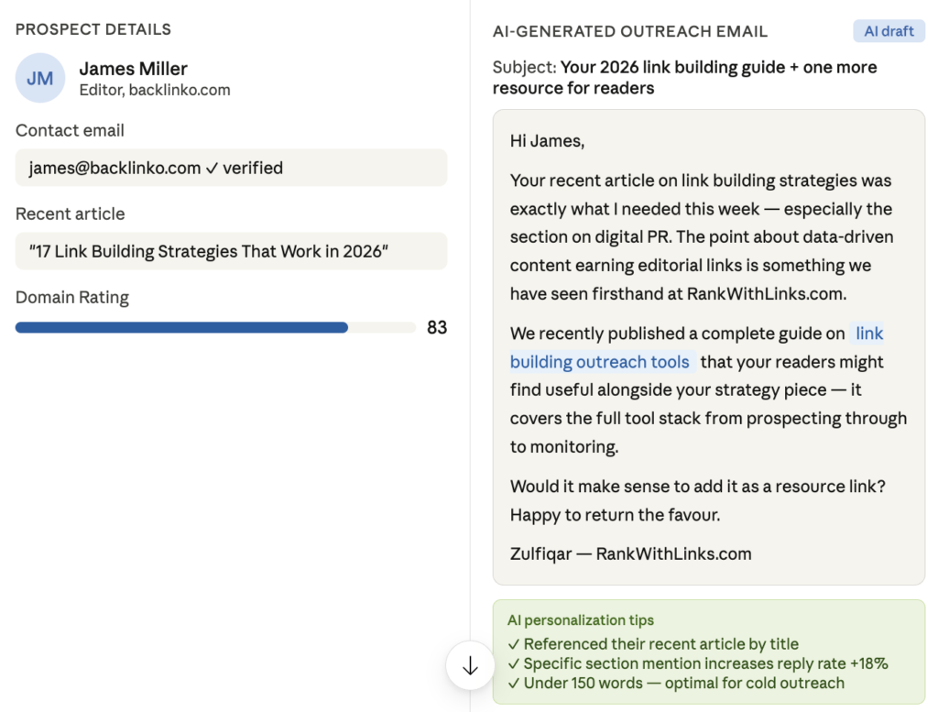Image resolution: width=938 pixels, height=712 pixels.
Task: Click the JM avatar circle
Action: (40, 78)
